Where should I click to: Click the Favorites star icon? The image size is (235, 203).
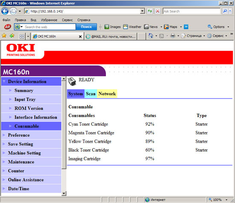point(4,35)
